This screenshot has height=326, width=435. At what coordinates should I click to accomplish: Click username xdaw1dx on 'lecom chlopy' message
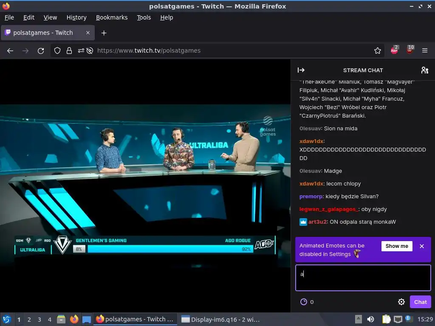tap(311, 183)
